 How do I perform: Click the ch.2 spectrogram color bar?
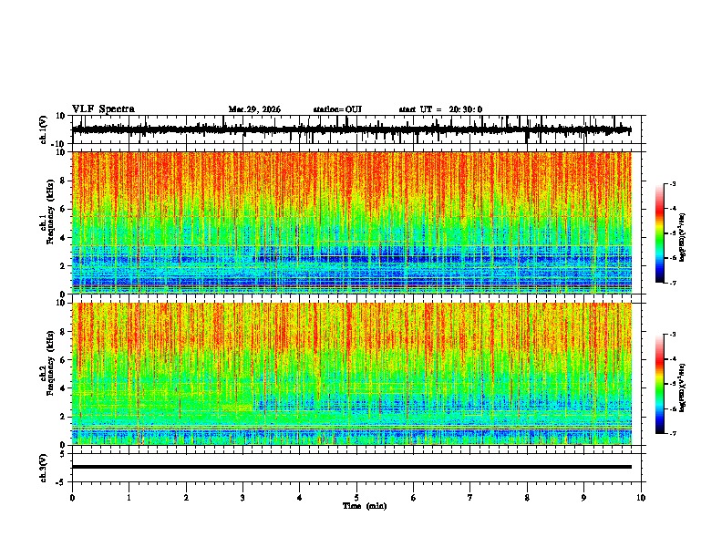(x=659, y=384)
